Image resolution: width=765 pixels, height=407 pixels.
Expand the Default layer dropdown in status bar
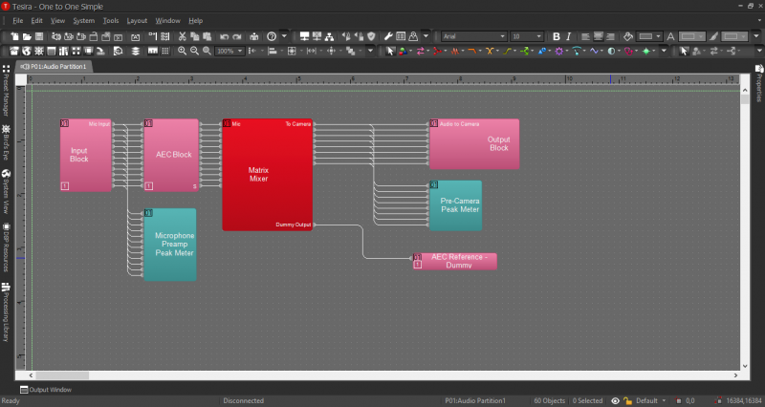[664, 400]
